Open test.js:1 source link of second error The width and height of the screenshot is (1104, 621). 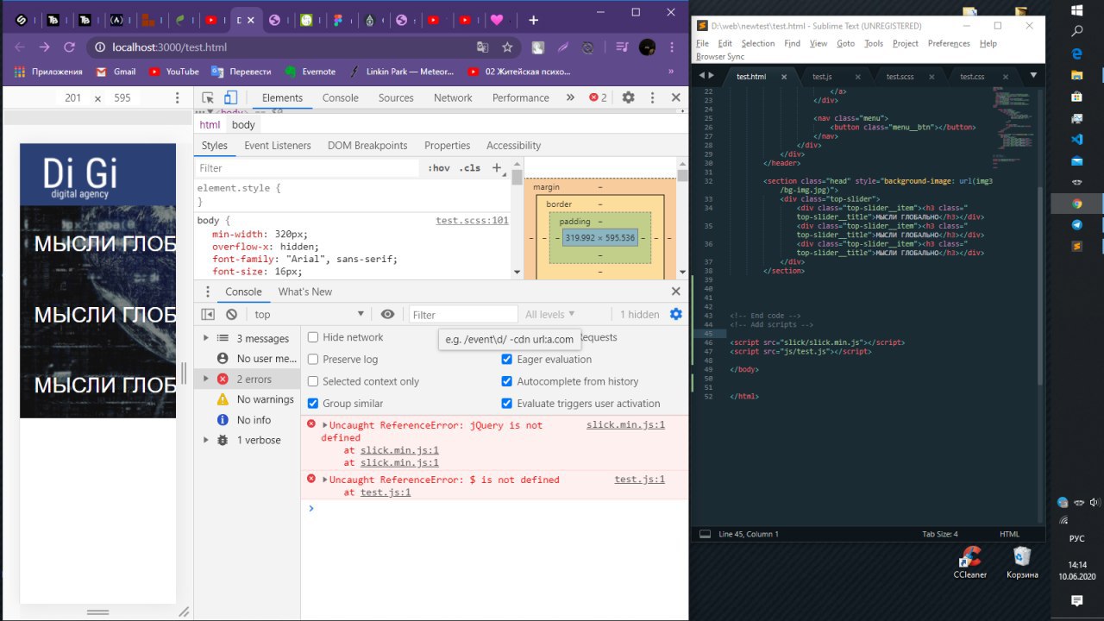[640, 480]
